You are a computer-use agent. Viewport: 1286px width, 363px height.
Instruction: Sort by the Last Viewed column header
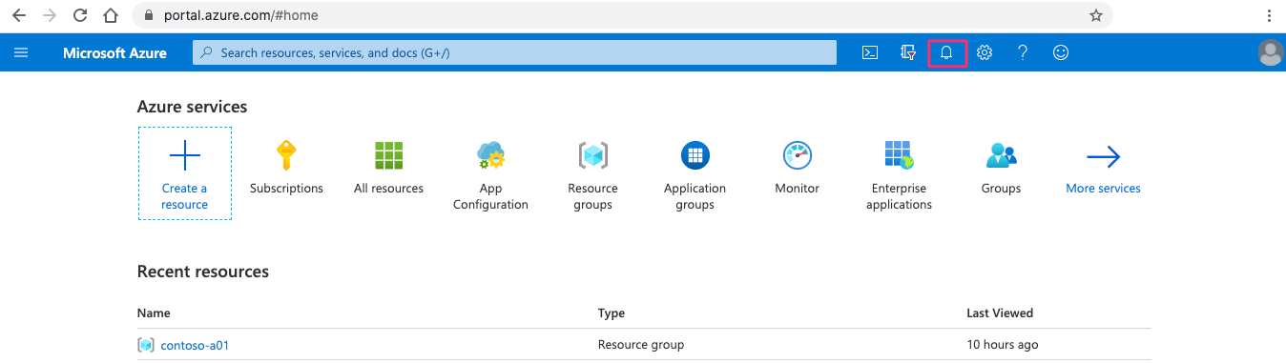1000,313
